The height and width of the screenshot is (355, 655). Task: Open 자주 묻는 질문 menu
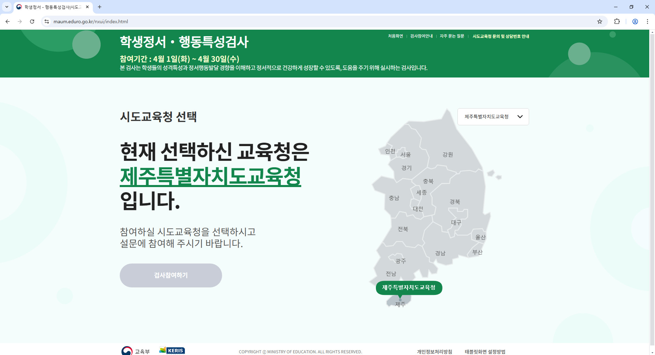tap(452, 36)
